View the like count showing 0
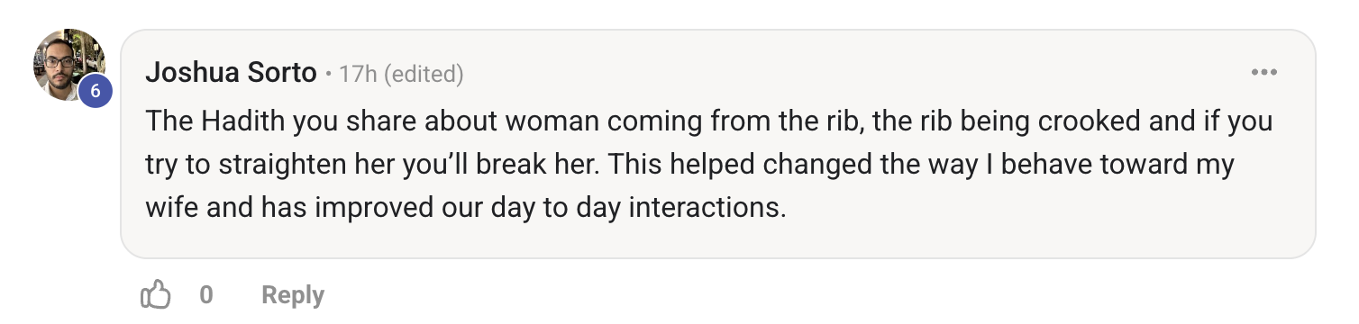1359x324 pixels. [206, 294]
